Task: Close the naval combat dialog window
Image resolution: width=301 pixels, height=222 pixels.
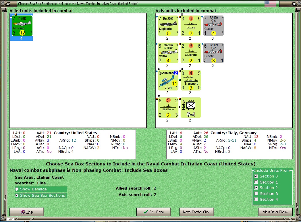Action: [294, 4]
